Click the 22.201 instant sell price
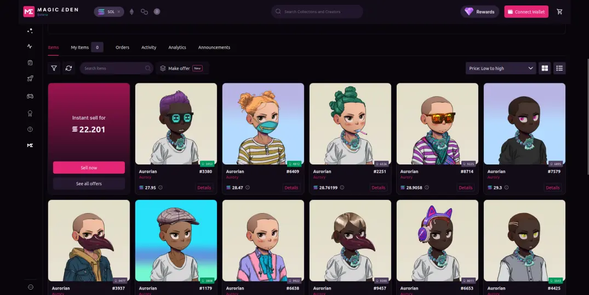The width and height of the screenshot is (589, 295). pyautogui.click(x=89, y=129)
